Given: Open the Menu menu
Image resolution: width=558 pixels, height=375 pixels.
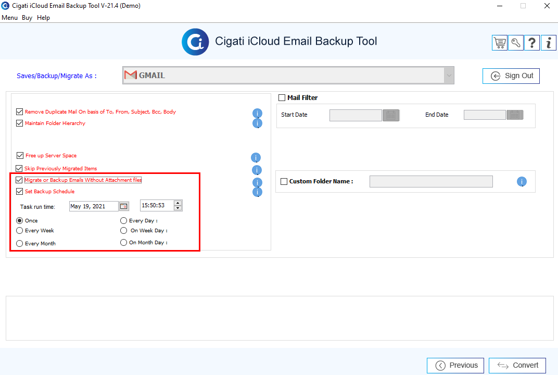Looking at the screenshot, I should 9,18.
